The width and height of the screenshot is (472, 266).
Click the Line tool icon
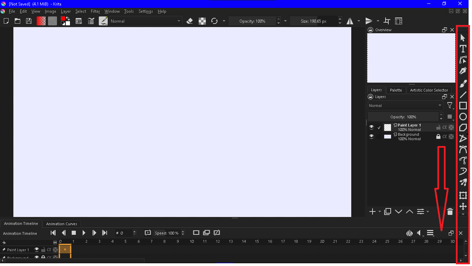(x=463, y=95)
